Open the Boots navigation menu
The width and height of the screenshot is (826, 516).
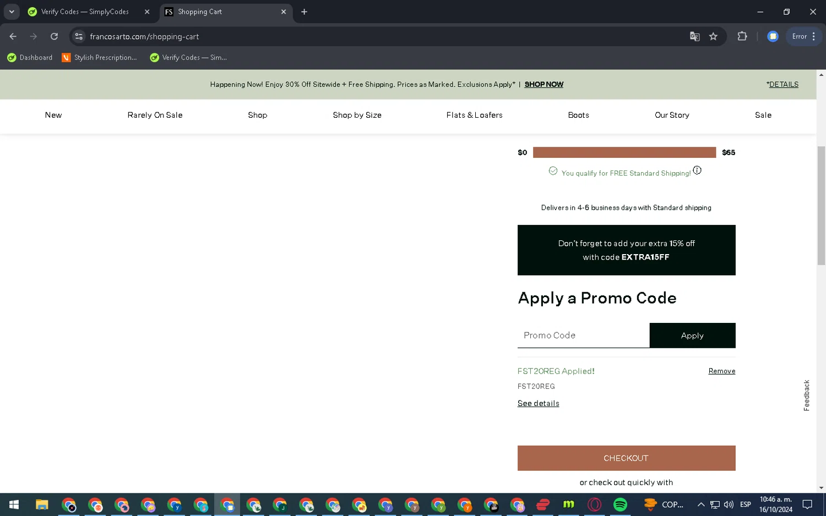(578, 115)
